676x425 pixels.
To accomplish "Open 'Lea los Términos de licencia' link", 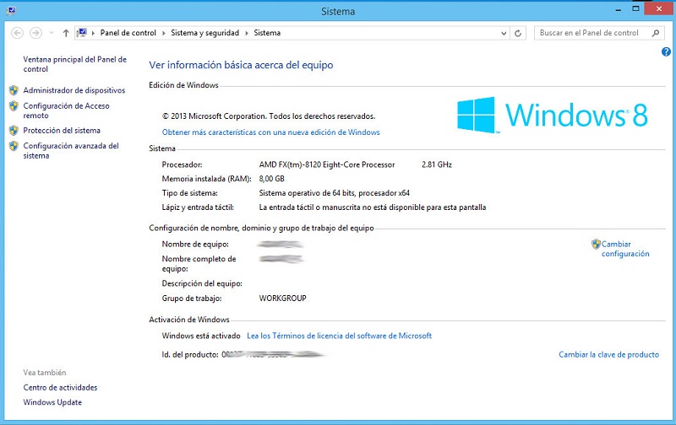I will point(340,336).
